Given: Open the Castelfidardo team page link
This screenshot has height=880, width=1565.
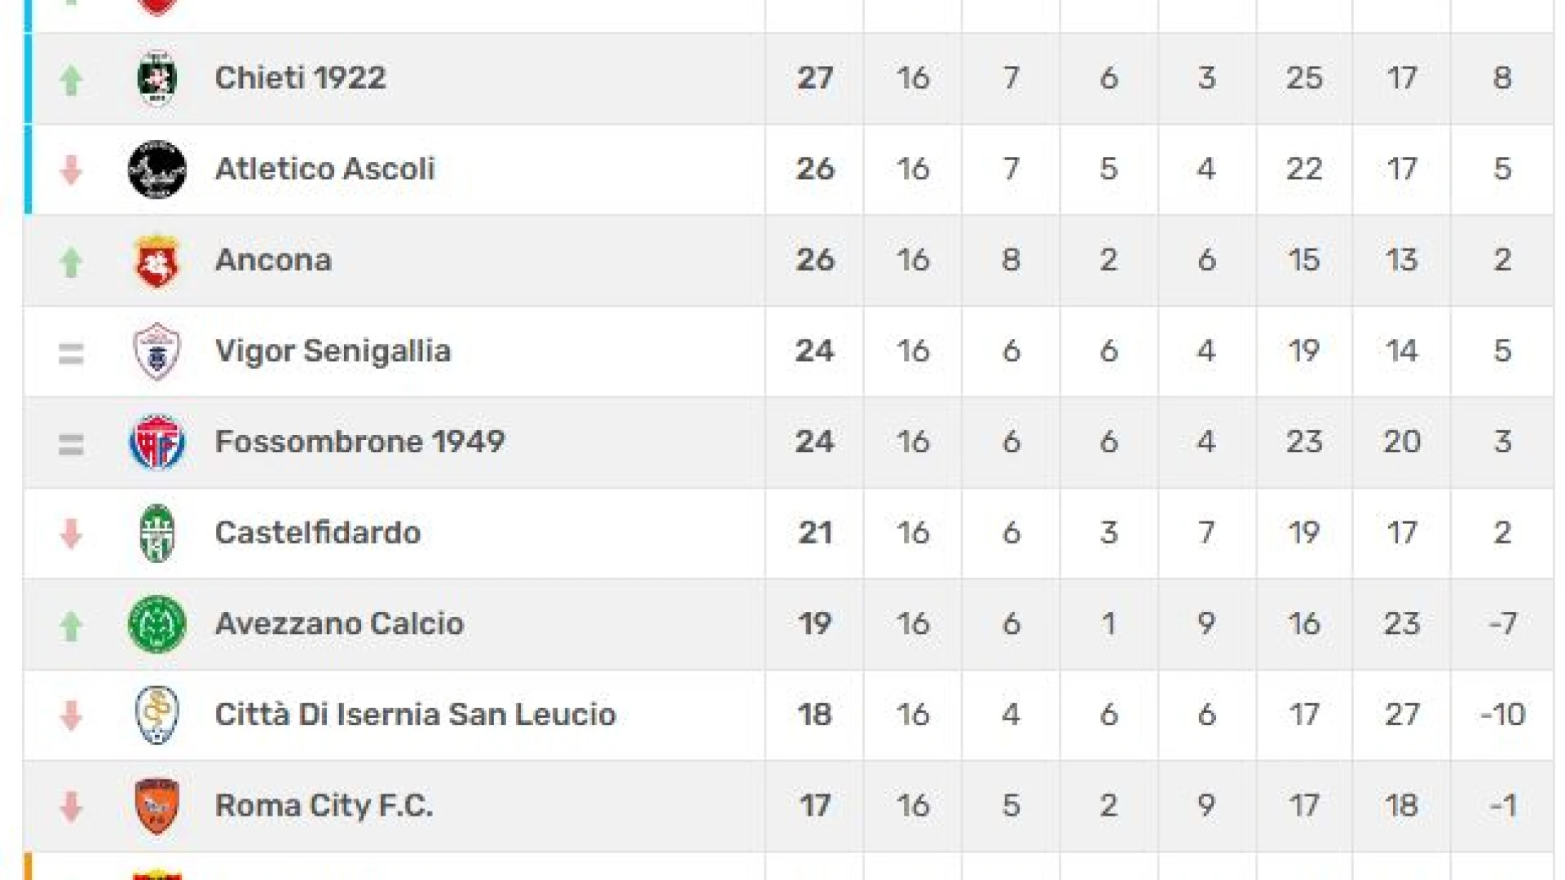Looking at the screenshot, I should [317, 533].
